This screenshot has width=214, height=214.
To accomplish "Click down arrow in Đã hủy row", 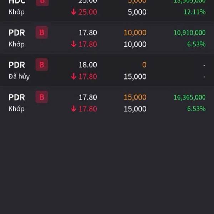I will coord(73,76).
